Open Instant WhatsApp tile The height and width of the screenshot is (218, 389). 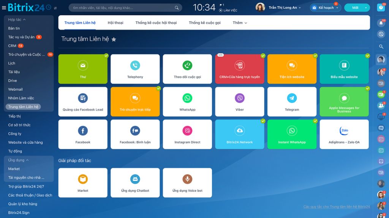pyautogui.click(x=292, y=134)
